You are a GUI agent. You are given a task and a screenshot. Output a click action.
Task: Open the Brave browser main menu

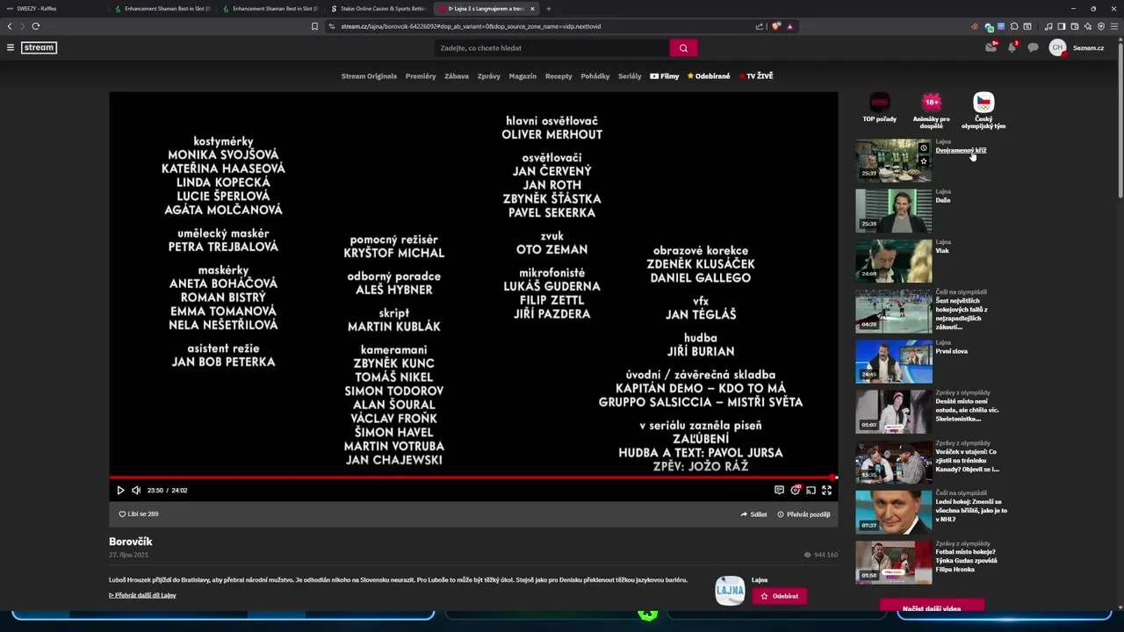[x=1114, y=26]
